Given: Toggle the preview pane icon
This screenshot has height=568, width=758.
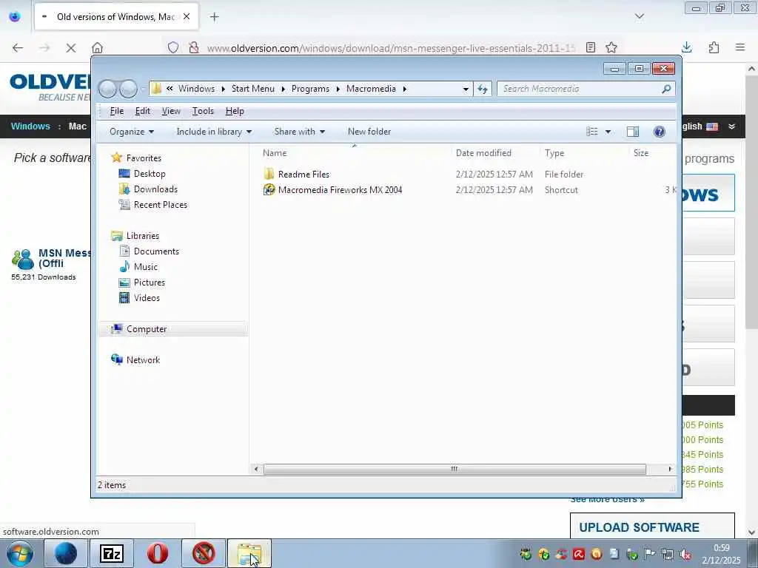Looking at the screenshot, I should (632, 132).
